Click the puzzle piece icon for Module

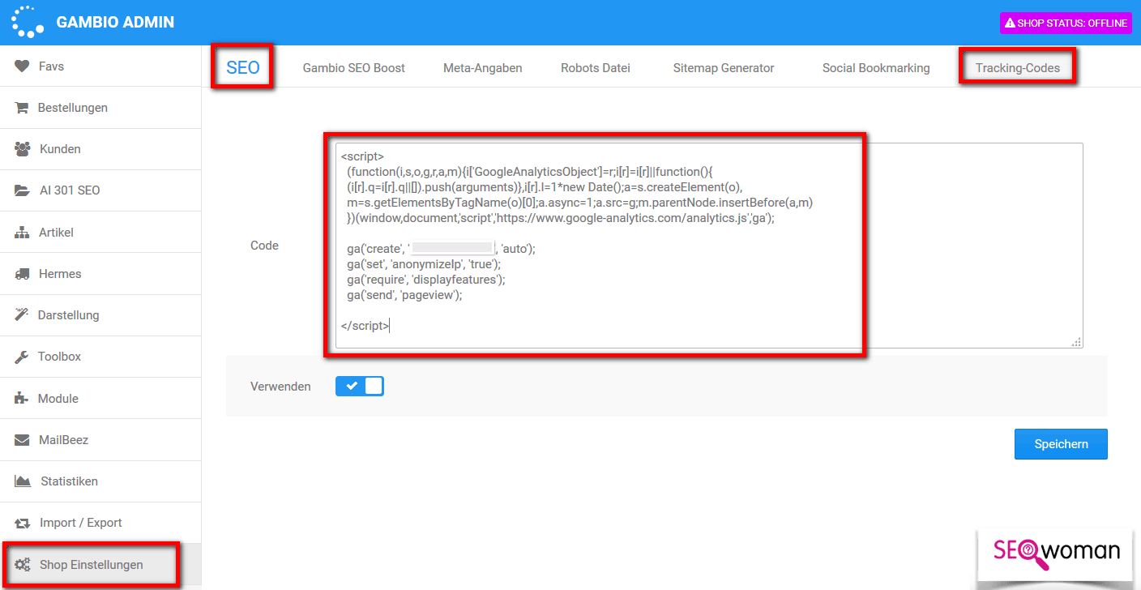[22, 399]
